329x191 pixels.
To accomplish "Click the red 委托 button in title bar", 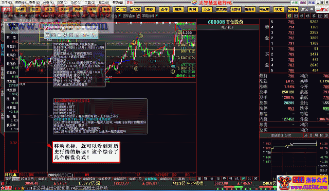I will [x=130, y=3].
